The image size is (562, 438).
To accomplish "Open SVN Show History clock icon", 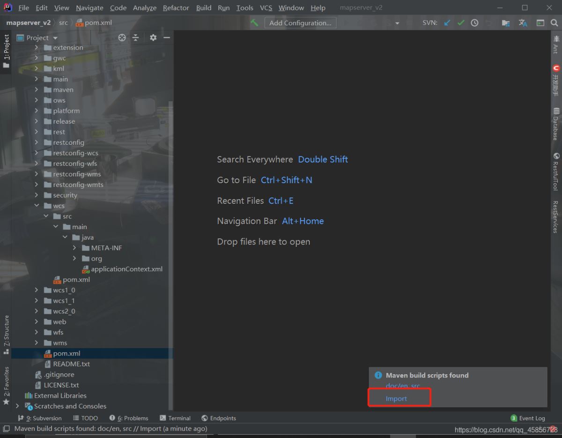I will (x=474, y=22).
